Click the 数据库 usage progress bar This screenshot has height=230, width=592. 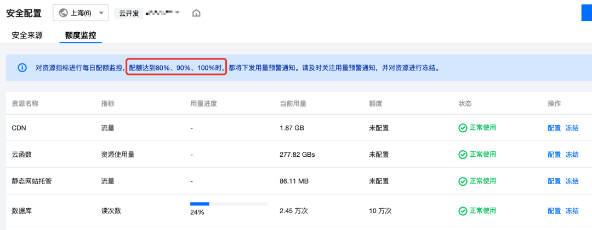(229, 204)
